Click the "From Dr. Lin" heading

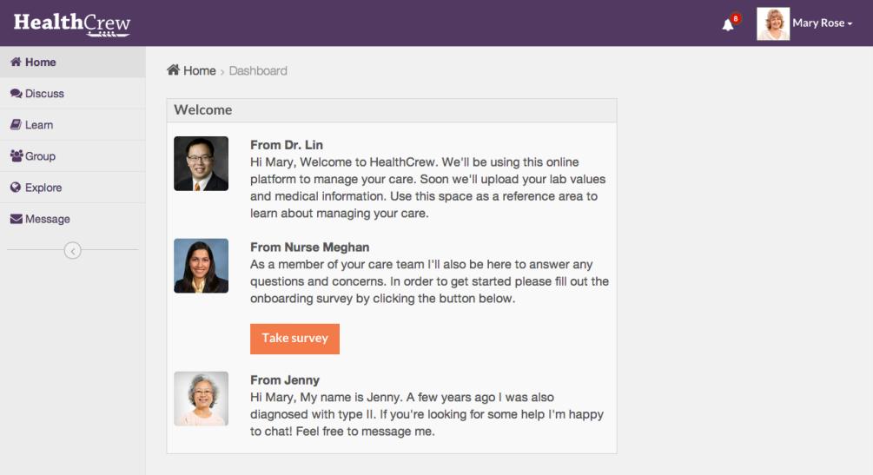[x=286, y=145]
